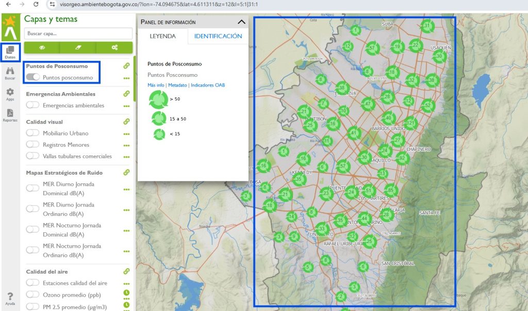Open options dots for Registros Menores

(x=126, y=145)
